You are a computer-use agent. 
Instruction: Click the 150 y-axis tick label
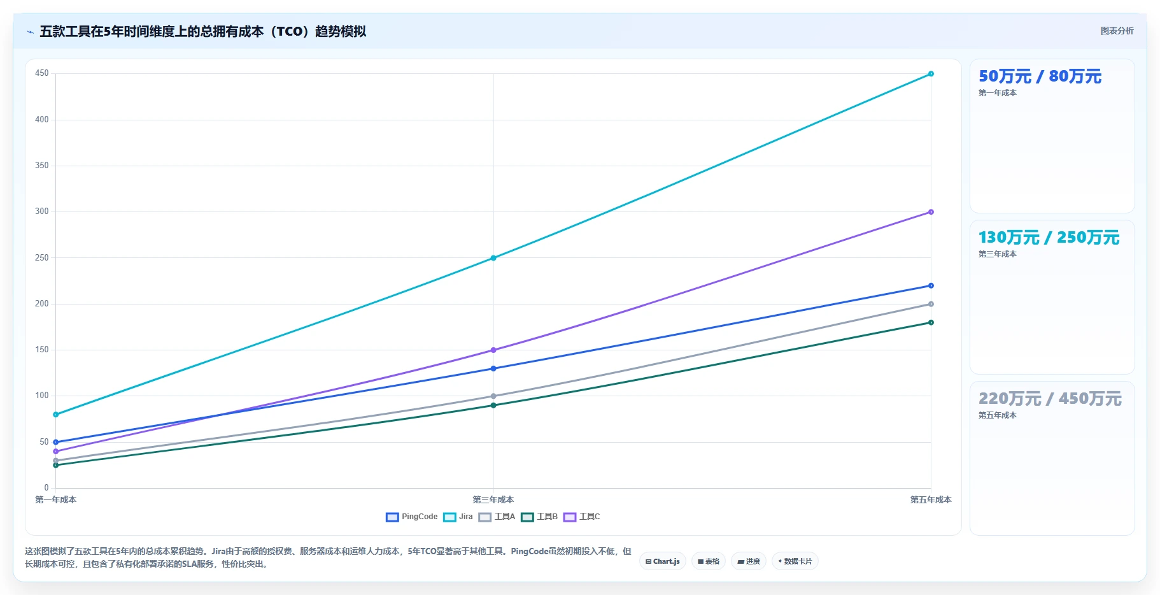point(42,350)
